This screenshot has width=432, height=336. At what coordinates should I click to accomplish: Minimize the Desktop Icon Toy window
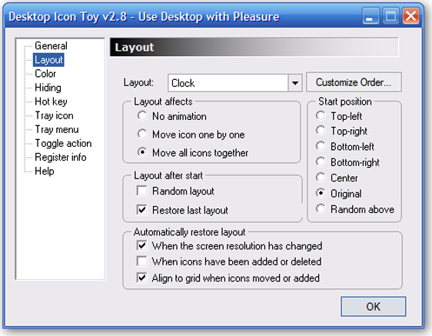pyautogui.click(x=371, y=16)
